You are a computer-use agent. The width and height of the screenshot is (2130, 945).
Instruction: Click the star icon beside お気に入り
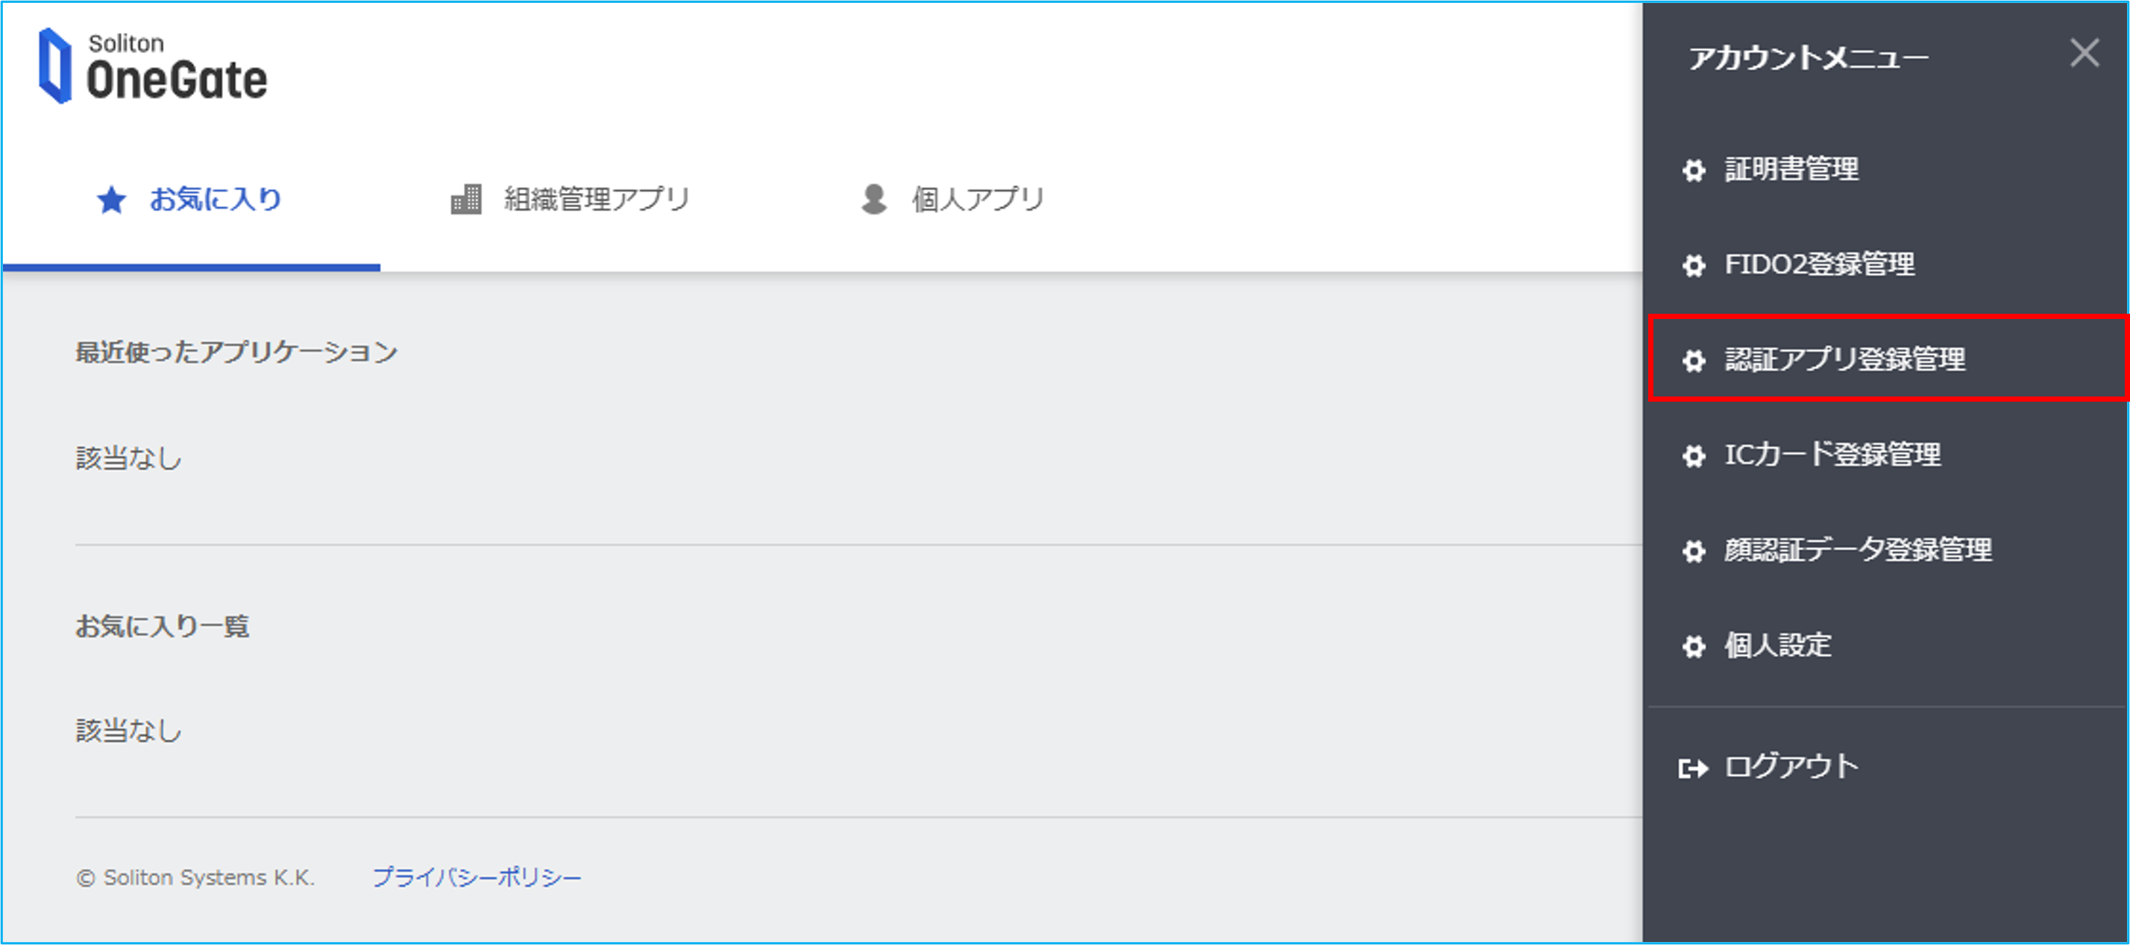tap(112, 200)
